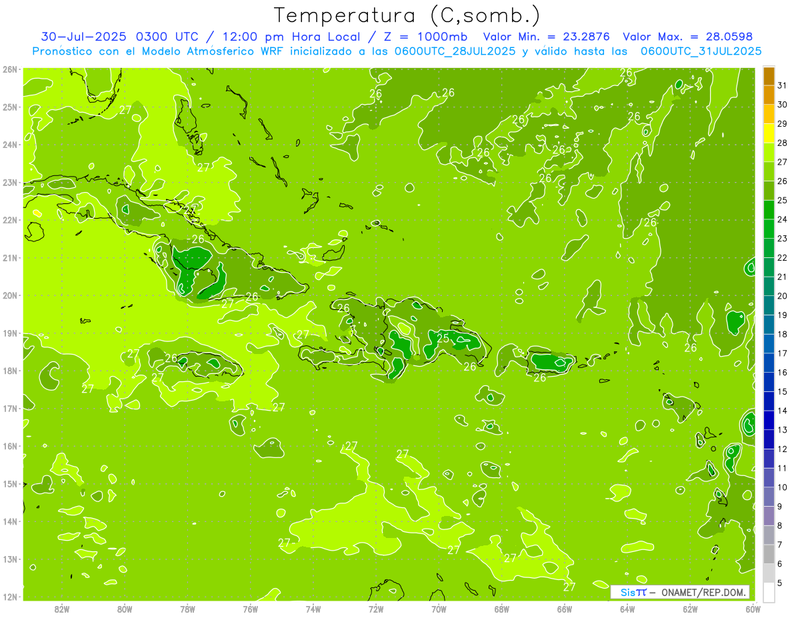
Task: Click the '26N' latitude axis label
Action: 9,69
